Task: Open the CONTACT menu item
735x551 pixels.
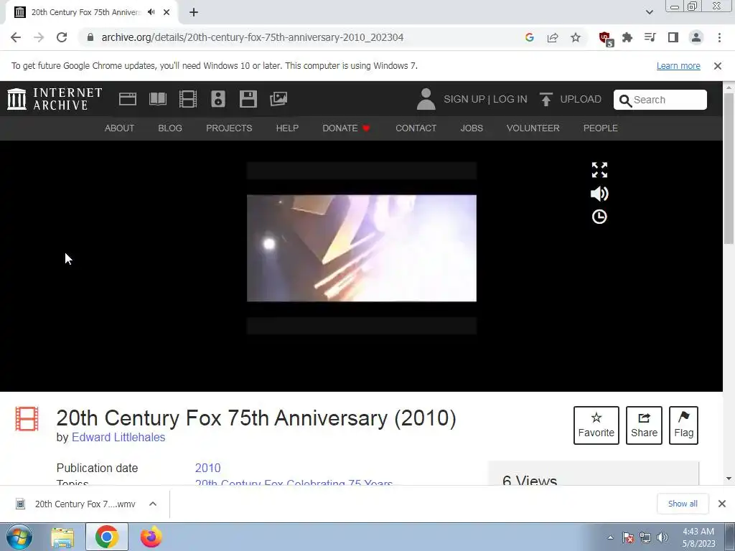Action: pos(416,128)
